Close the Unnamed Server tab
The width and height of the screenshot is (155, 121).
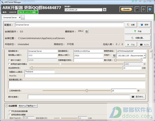[x=20, y=18]
